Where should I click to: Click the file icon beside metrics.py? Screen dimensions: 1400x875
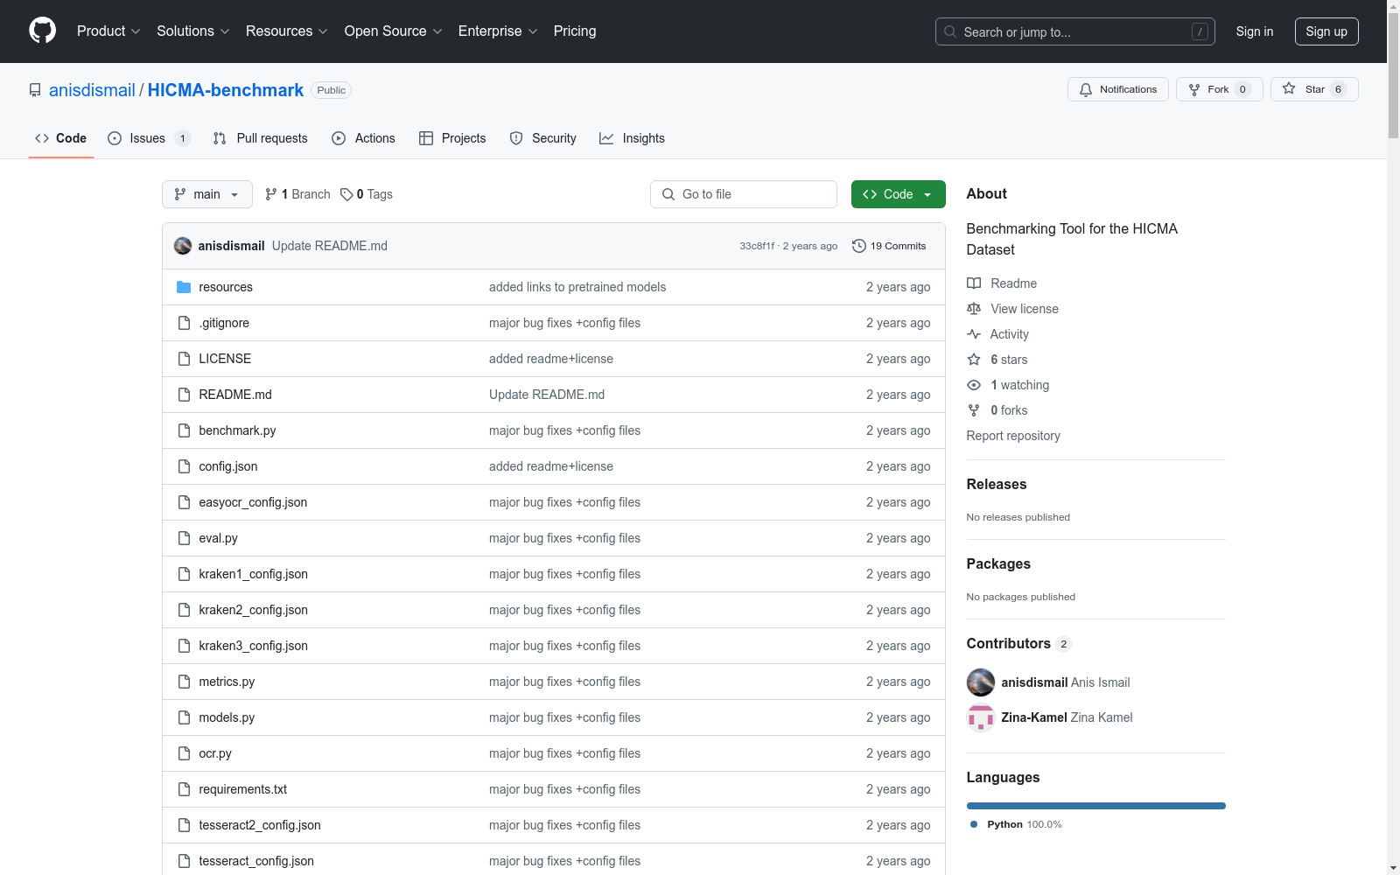(x=184, y=682)
